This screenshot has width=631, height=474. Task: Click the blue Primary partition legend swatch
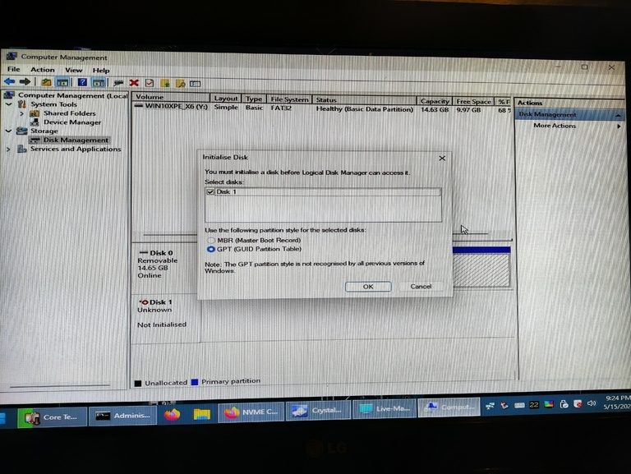(x=194, y=381)
